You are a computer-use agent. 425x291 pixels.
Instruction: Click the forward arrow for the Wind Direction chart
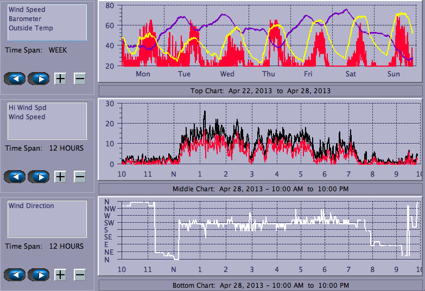click(39, 275)
